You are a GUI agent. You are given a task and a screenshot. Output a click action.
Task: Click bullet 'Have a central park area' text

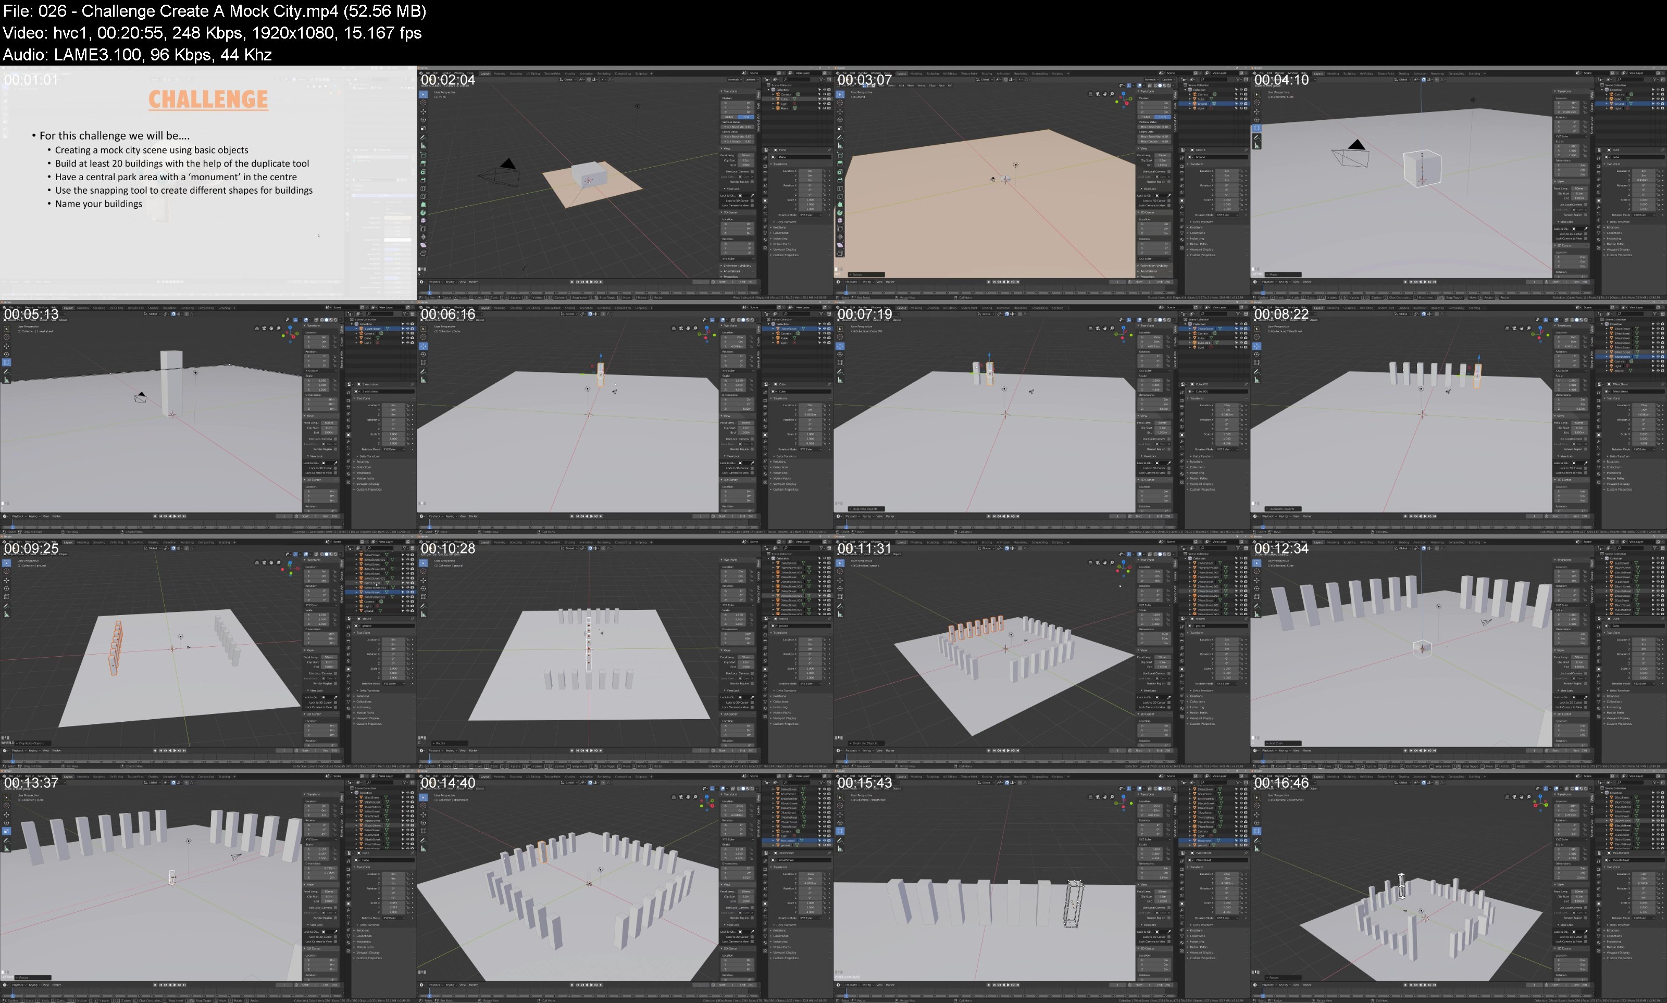tap(176, 177)
